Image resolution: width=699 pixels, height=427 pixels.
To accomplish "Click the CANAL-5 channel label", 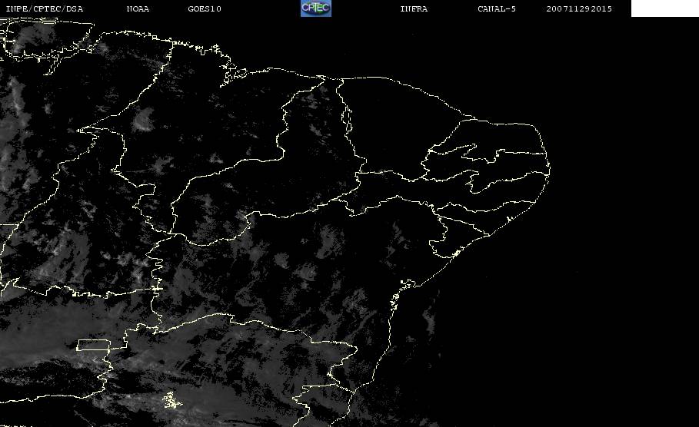I will (497, 9).
